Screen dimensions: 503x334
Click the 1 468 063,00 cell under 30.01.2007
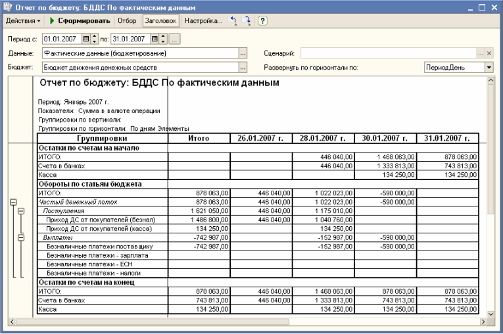[385, 157]
